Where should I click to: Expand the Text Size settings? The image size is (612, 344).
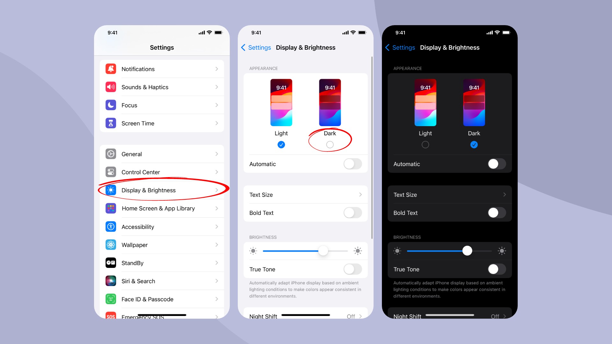(x=305, y=194)
